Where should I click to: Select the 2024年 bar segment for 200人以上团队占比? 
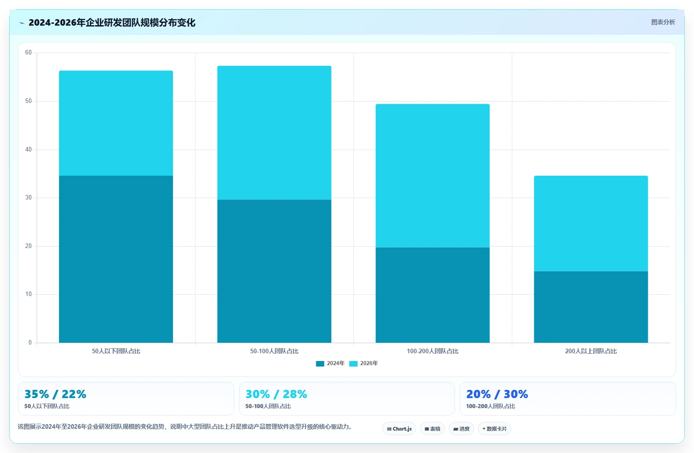591,307
